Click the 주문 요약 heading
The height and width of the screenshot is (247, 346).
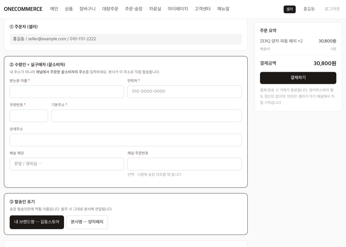coord(268,31)
